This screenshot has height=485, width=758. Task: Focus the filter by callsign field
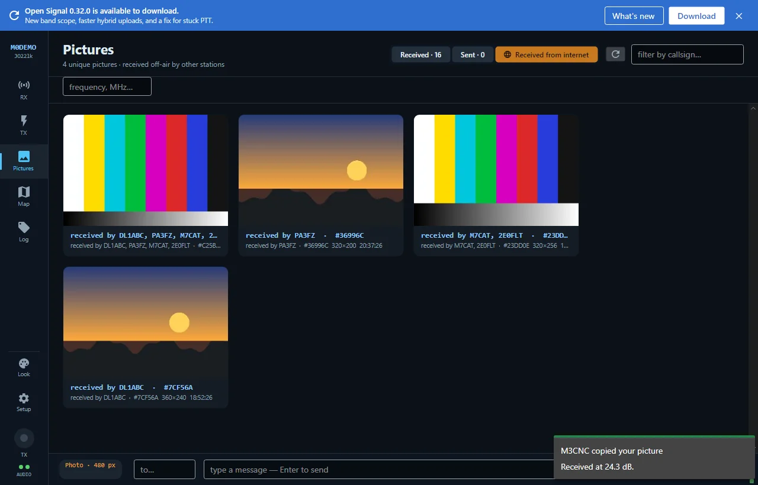[687, 54]
